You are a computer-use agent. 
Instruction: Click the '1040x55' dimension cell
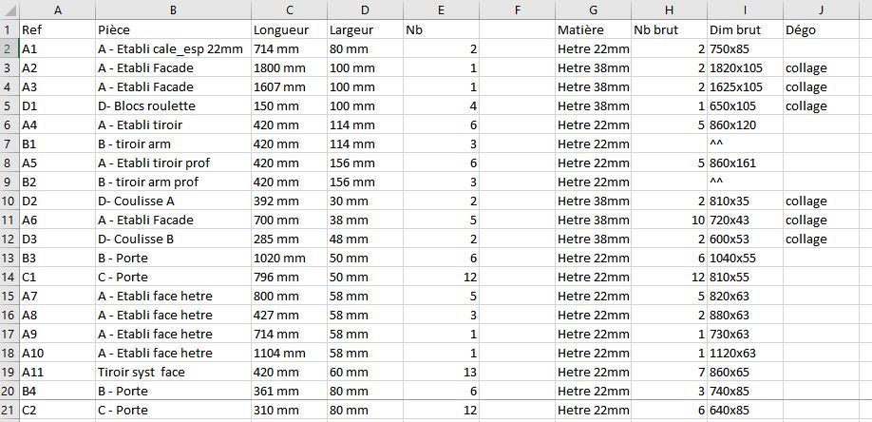point(744,258)
